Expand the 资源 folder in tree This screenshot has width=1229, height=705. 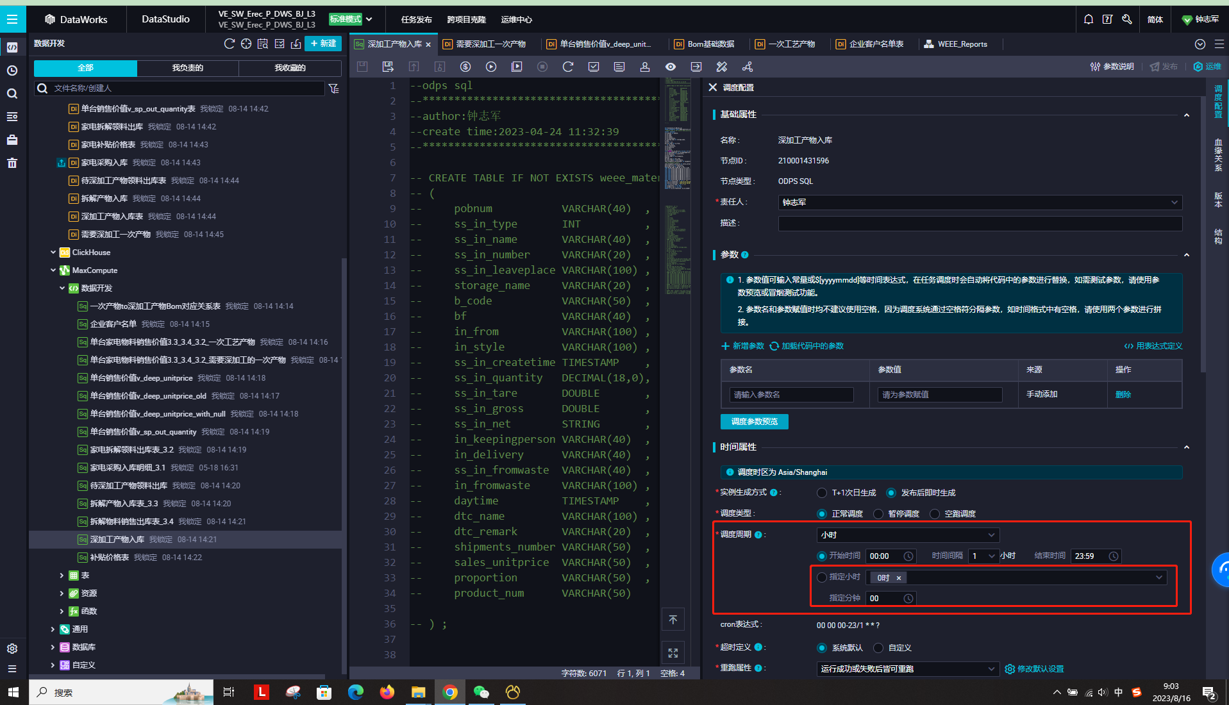(x=62, y=593)
